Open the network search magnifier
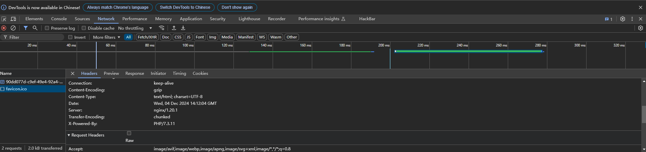The height and width of the screenshot is (152, 646). (x=35, y=28)
